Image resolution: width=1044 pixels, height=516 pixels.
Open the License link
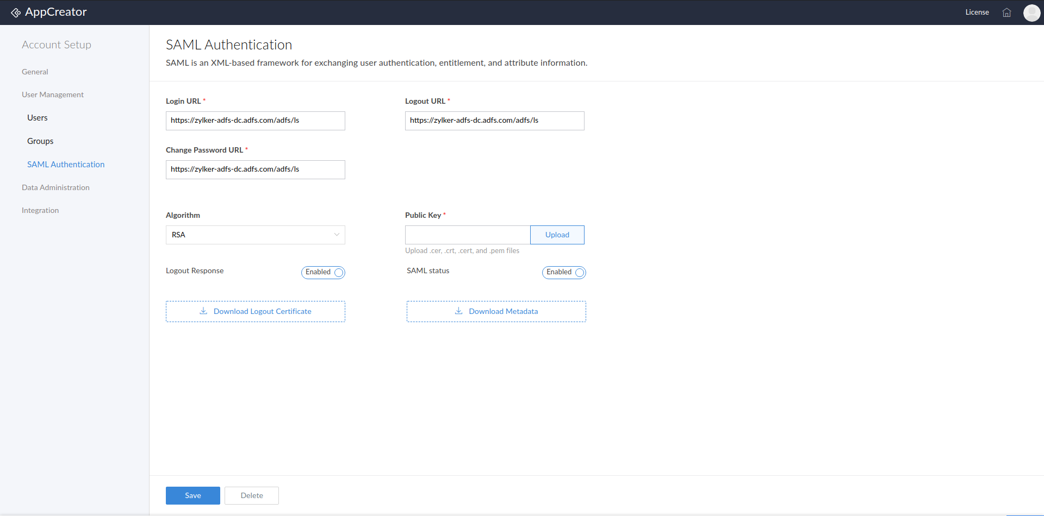(977, 12)
